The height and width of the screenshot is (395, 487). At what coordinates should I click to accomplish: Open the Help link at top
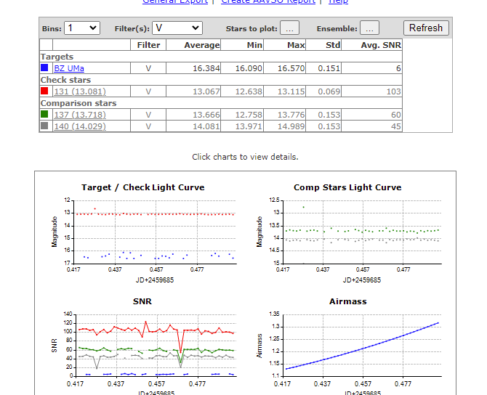click(x=338, y=2)
